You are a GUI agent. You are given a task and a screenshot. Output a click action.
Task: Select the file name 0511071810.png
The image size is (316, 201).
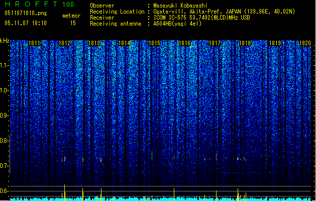click(x=26, y=13)
